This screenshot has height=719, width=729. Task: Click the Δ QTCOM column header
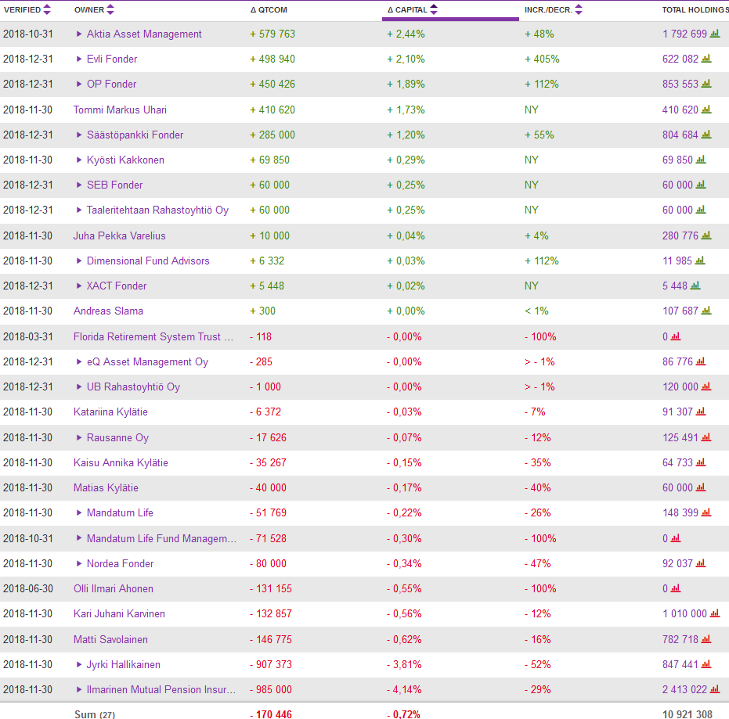269,9
